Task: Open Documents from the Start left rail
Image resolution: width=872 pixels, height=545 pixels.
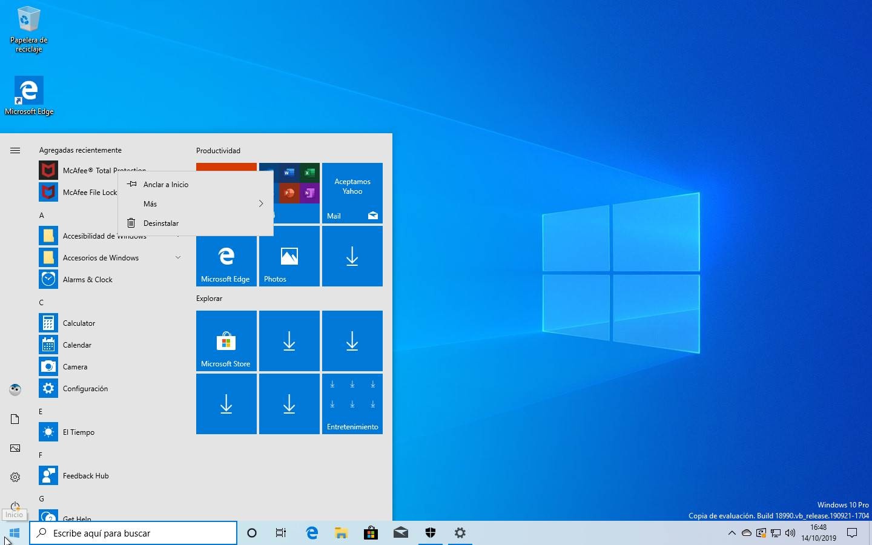Action: pyautogui.click(x=15, y=419)
